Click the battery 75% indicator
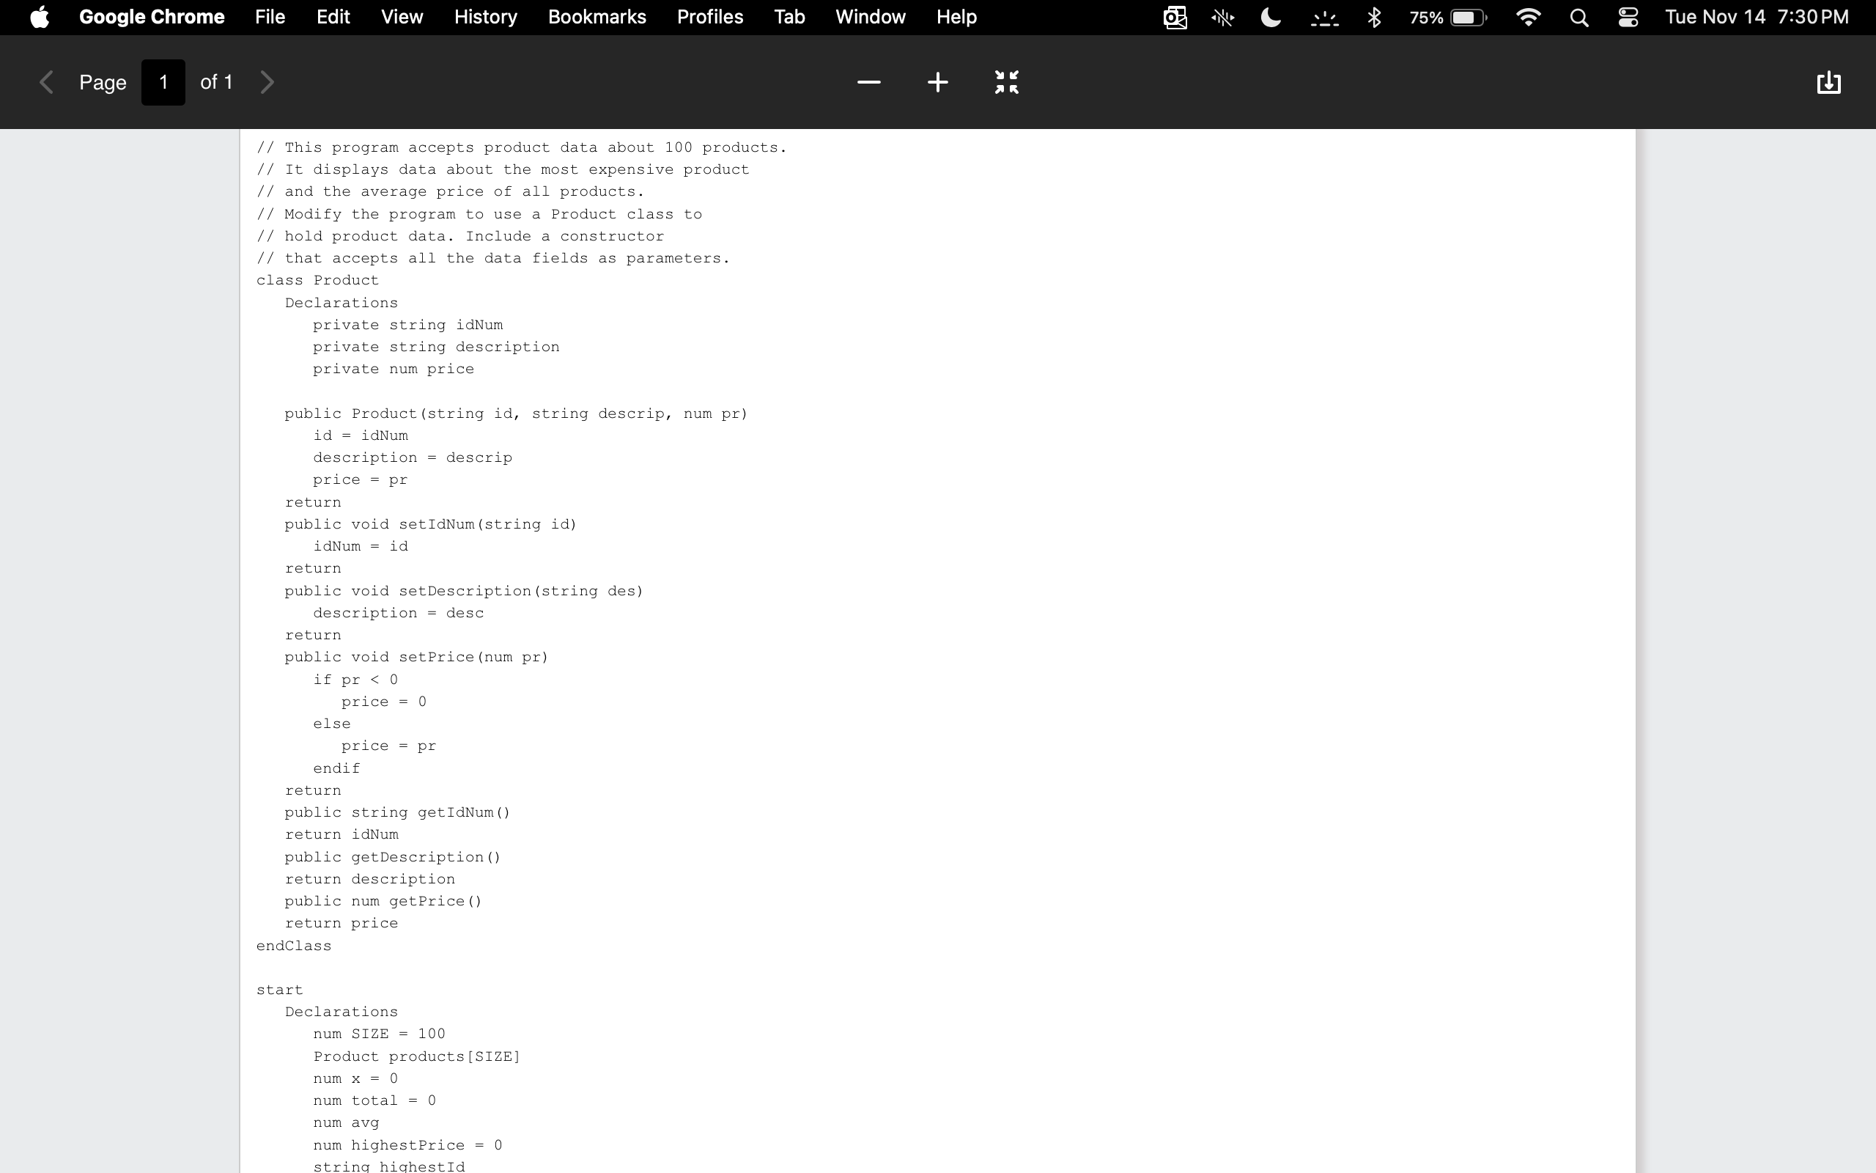This screenshot has height=1173, width=1876. pos(1448,17)
